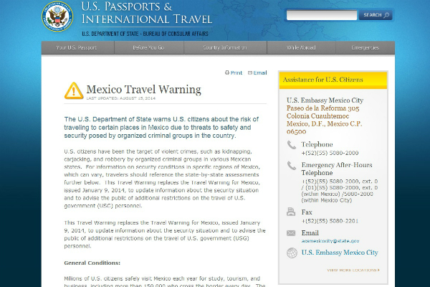Select the Country Information nav tab

tap(224, 47)
